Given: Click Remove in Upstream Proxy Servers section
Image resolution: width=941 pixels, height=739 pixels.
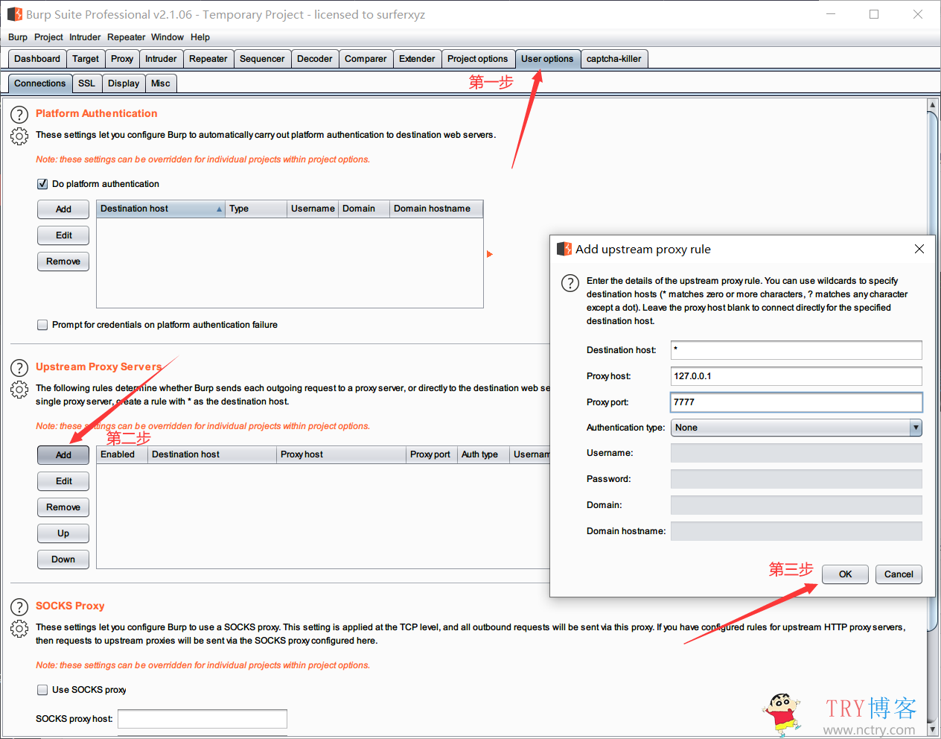Looking at the screenshot, I should click(63, 507).
